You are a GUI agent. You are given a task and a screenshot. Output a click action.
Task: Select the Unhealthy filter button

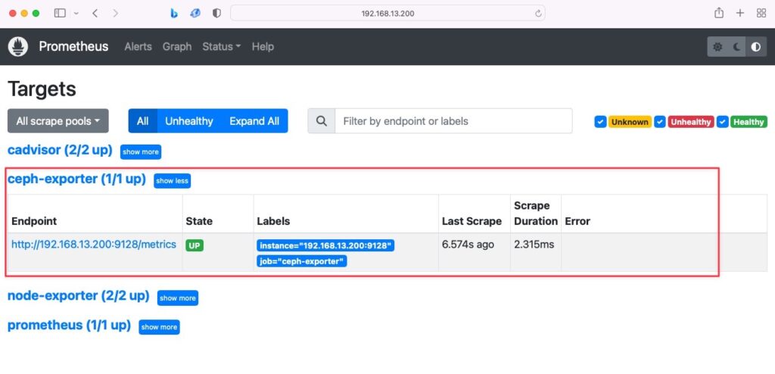coord(188,121)
